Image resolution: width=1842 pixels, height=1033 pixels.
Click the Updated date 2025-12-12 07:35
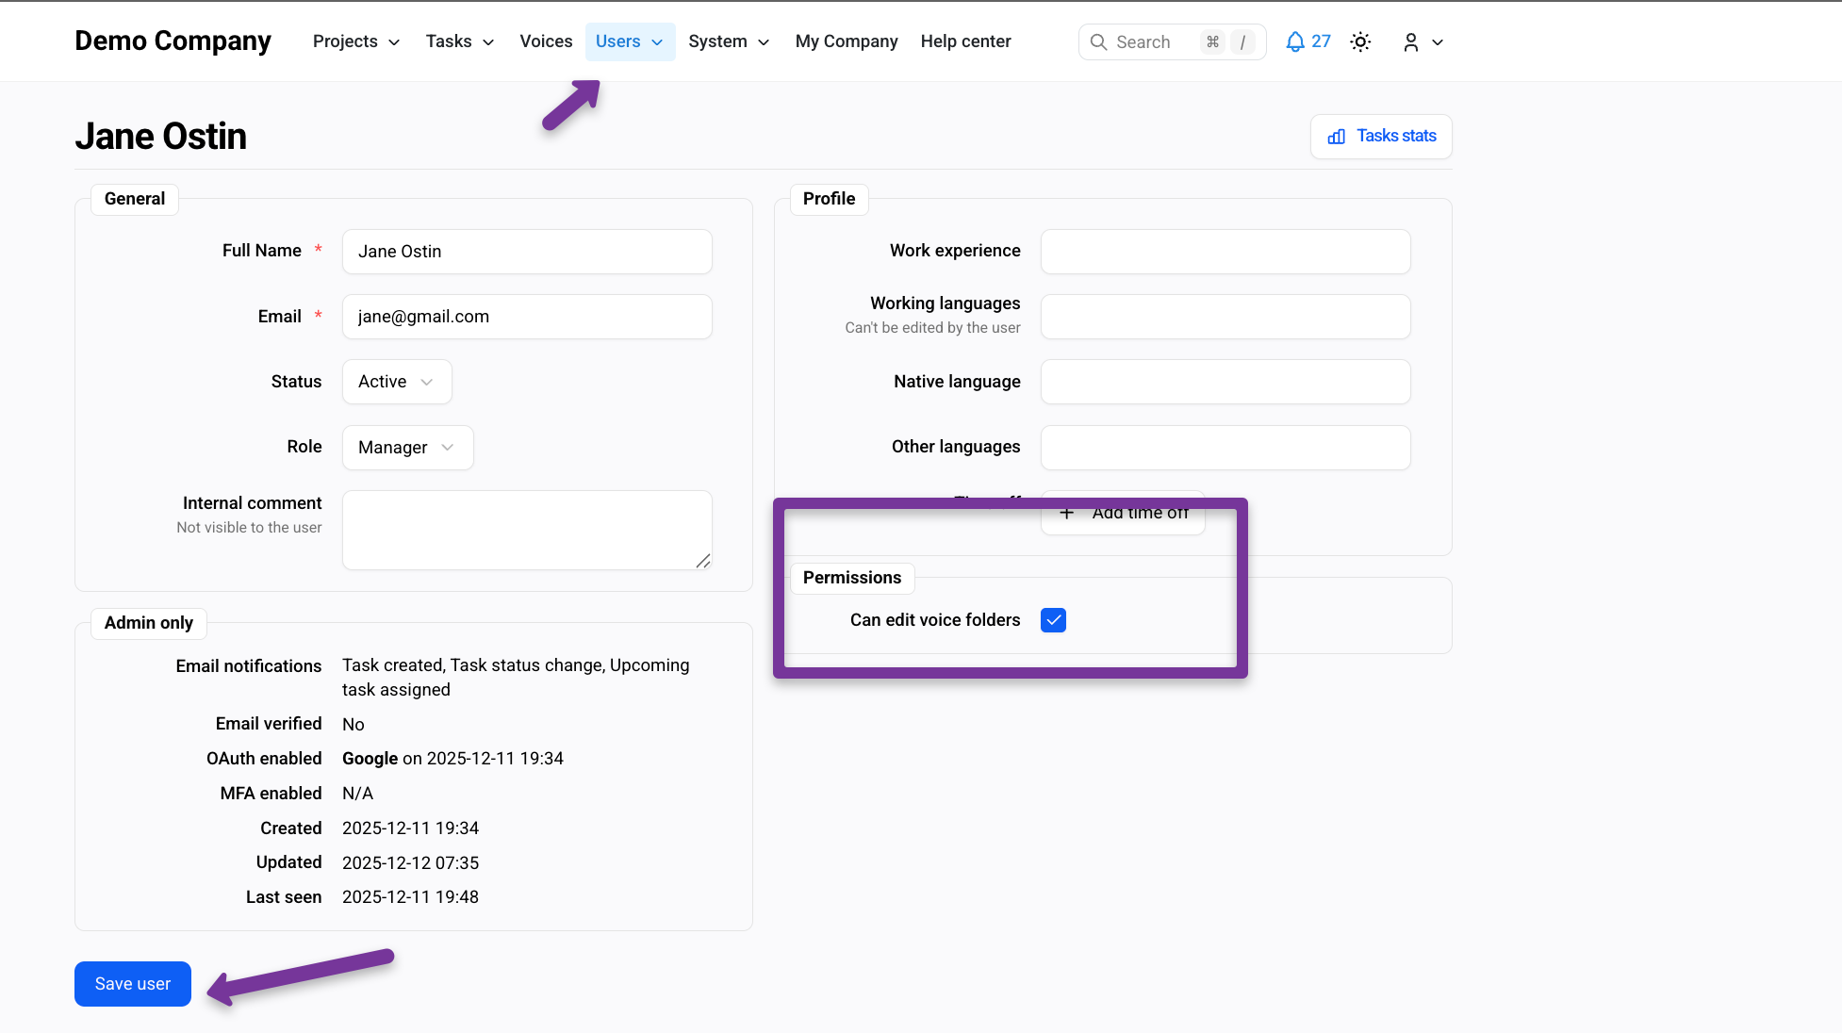point(410,863)
